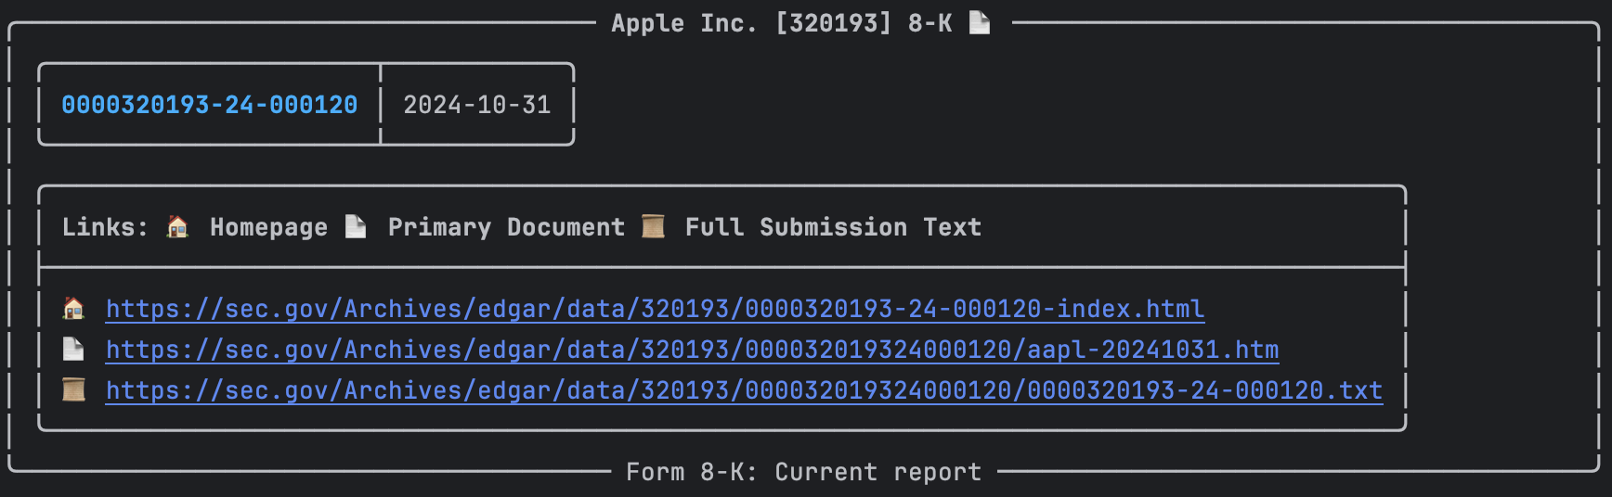1612x497 pixels.
Task: Click the page icon beside the aapl-20241031.htm URL
Action: point(73,349)
